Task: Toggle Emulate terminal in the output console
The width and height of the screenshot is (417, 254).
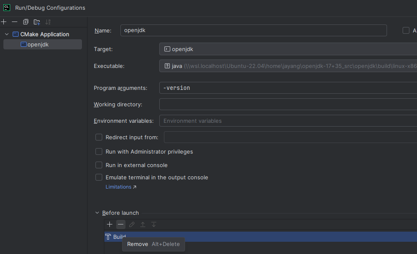Action: point(99,177)
